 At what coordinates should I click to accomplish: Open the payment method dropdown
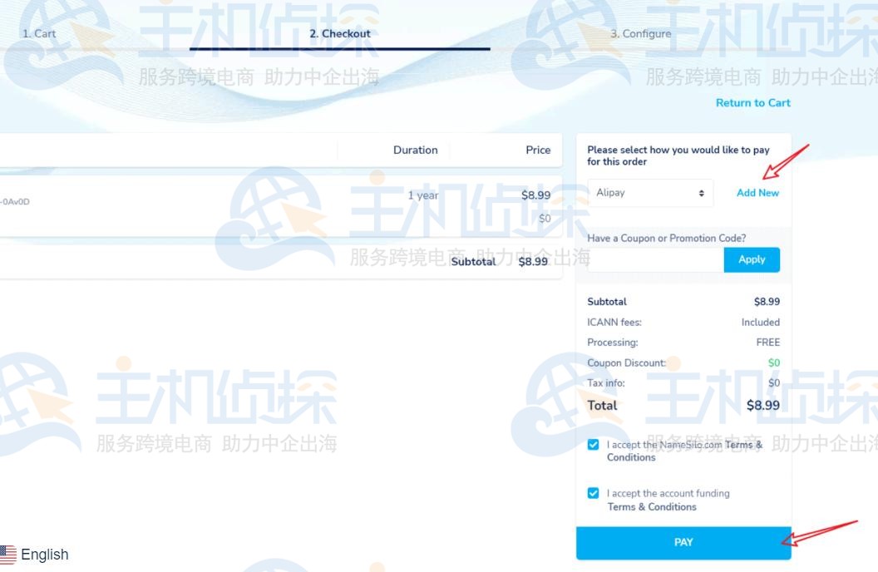coord(651,192)
